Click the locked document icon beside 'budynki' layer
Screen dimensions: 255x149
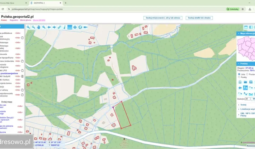[22, 76]
